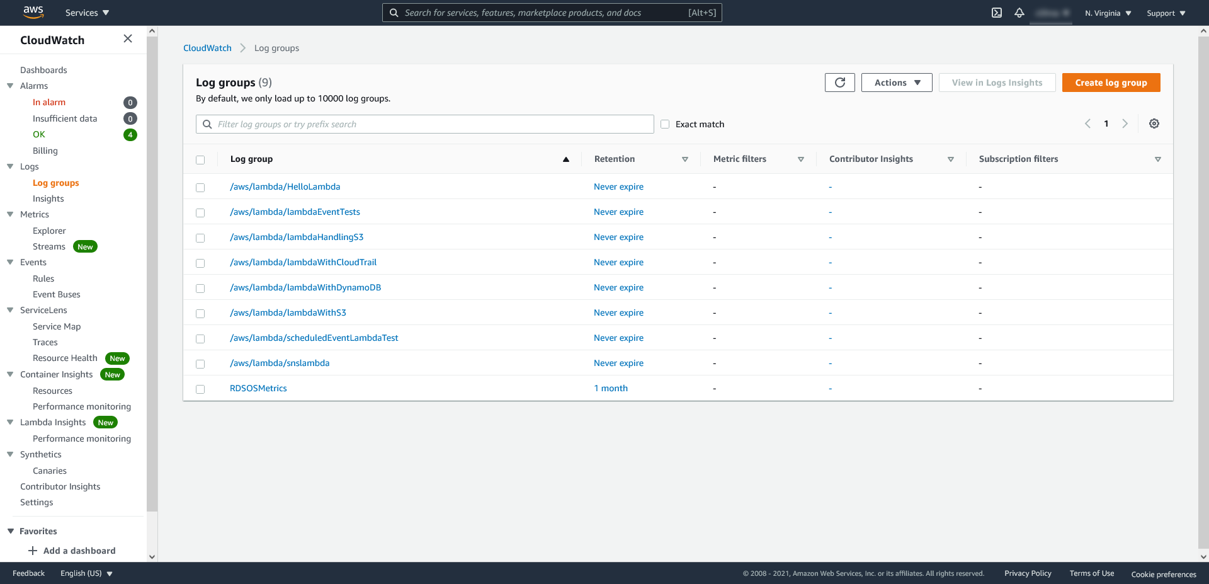Open Cookie preferences in footer
The width and height of the screenshot is (1209, 584).
point(1164,574)
